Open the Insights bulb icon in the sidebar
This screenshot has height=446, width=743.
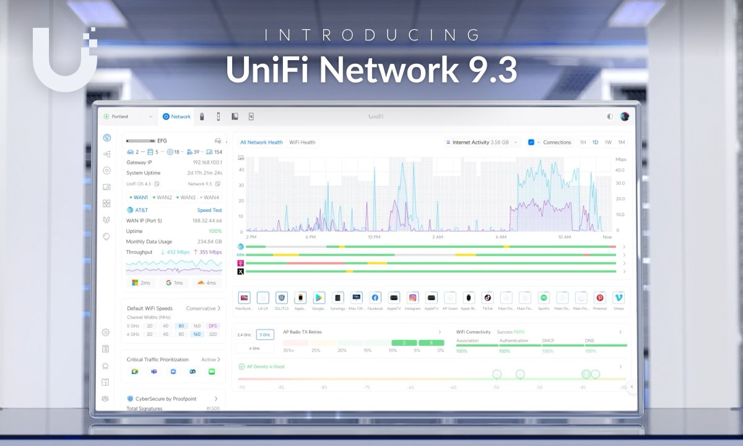106,236
